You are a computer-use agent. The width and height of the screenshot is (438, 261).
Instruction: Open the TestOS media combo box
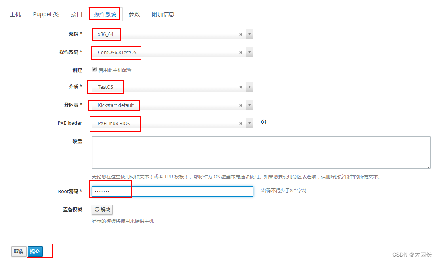(173, 87)
